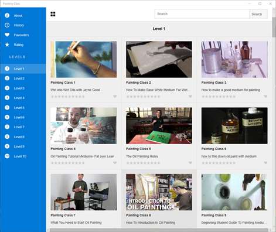
Task: Toggle favourite heart on Painting Class 6
Action: point(265,163)
